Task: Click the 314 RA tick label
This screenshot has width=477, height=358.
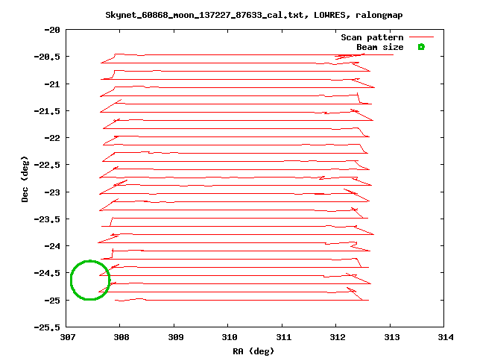Action: pyautogui.click(x=446, y=337)
